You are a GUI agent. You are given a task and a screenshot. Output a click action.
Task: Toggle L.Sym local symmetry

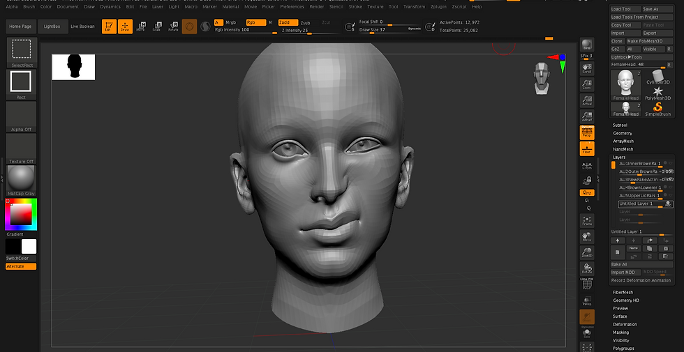point(587,165)
